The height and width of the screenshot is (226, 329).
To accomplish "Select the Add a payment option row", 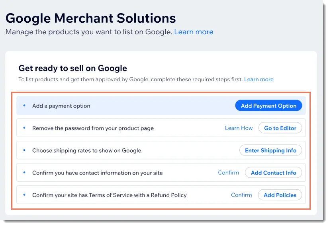I will (161, 106).
